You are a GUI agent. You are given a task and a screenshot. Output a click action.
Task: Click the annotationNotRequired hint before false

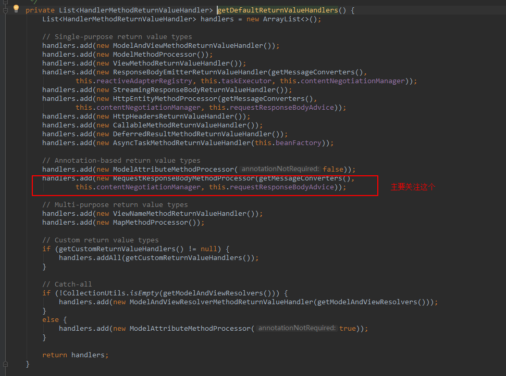280,169
